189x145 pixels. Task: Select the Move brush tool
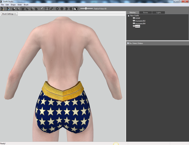pos(32,9)
